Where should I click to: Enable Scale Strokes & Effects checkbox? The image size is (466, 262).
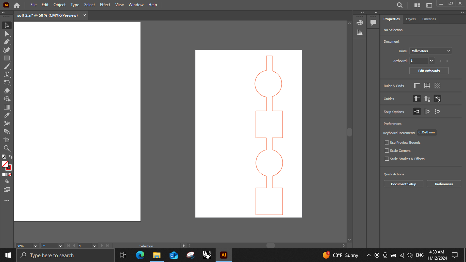(387, 159)
